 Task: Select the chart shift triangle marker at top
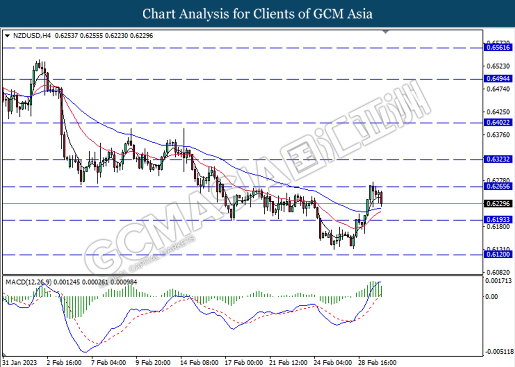pos(385,32)
